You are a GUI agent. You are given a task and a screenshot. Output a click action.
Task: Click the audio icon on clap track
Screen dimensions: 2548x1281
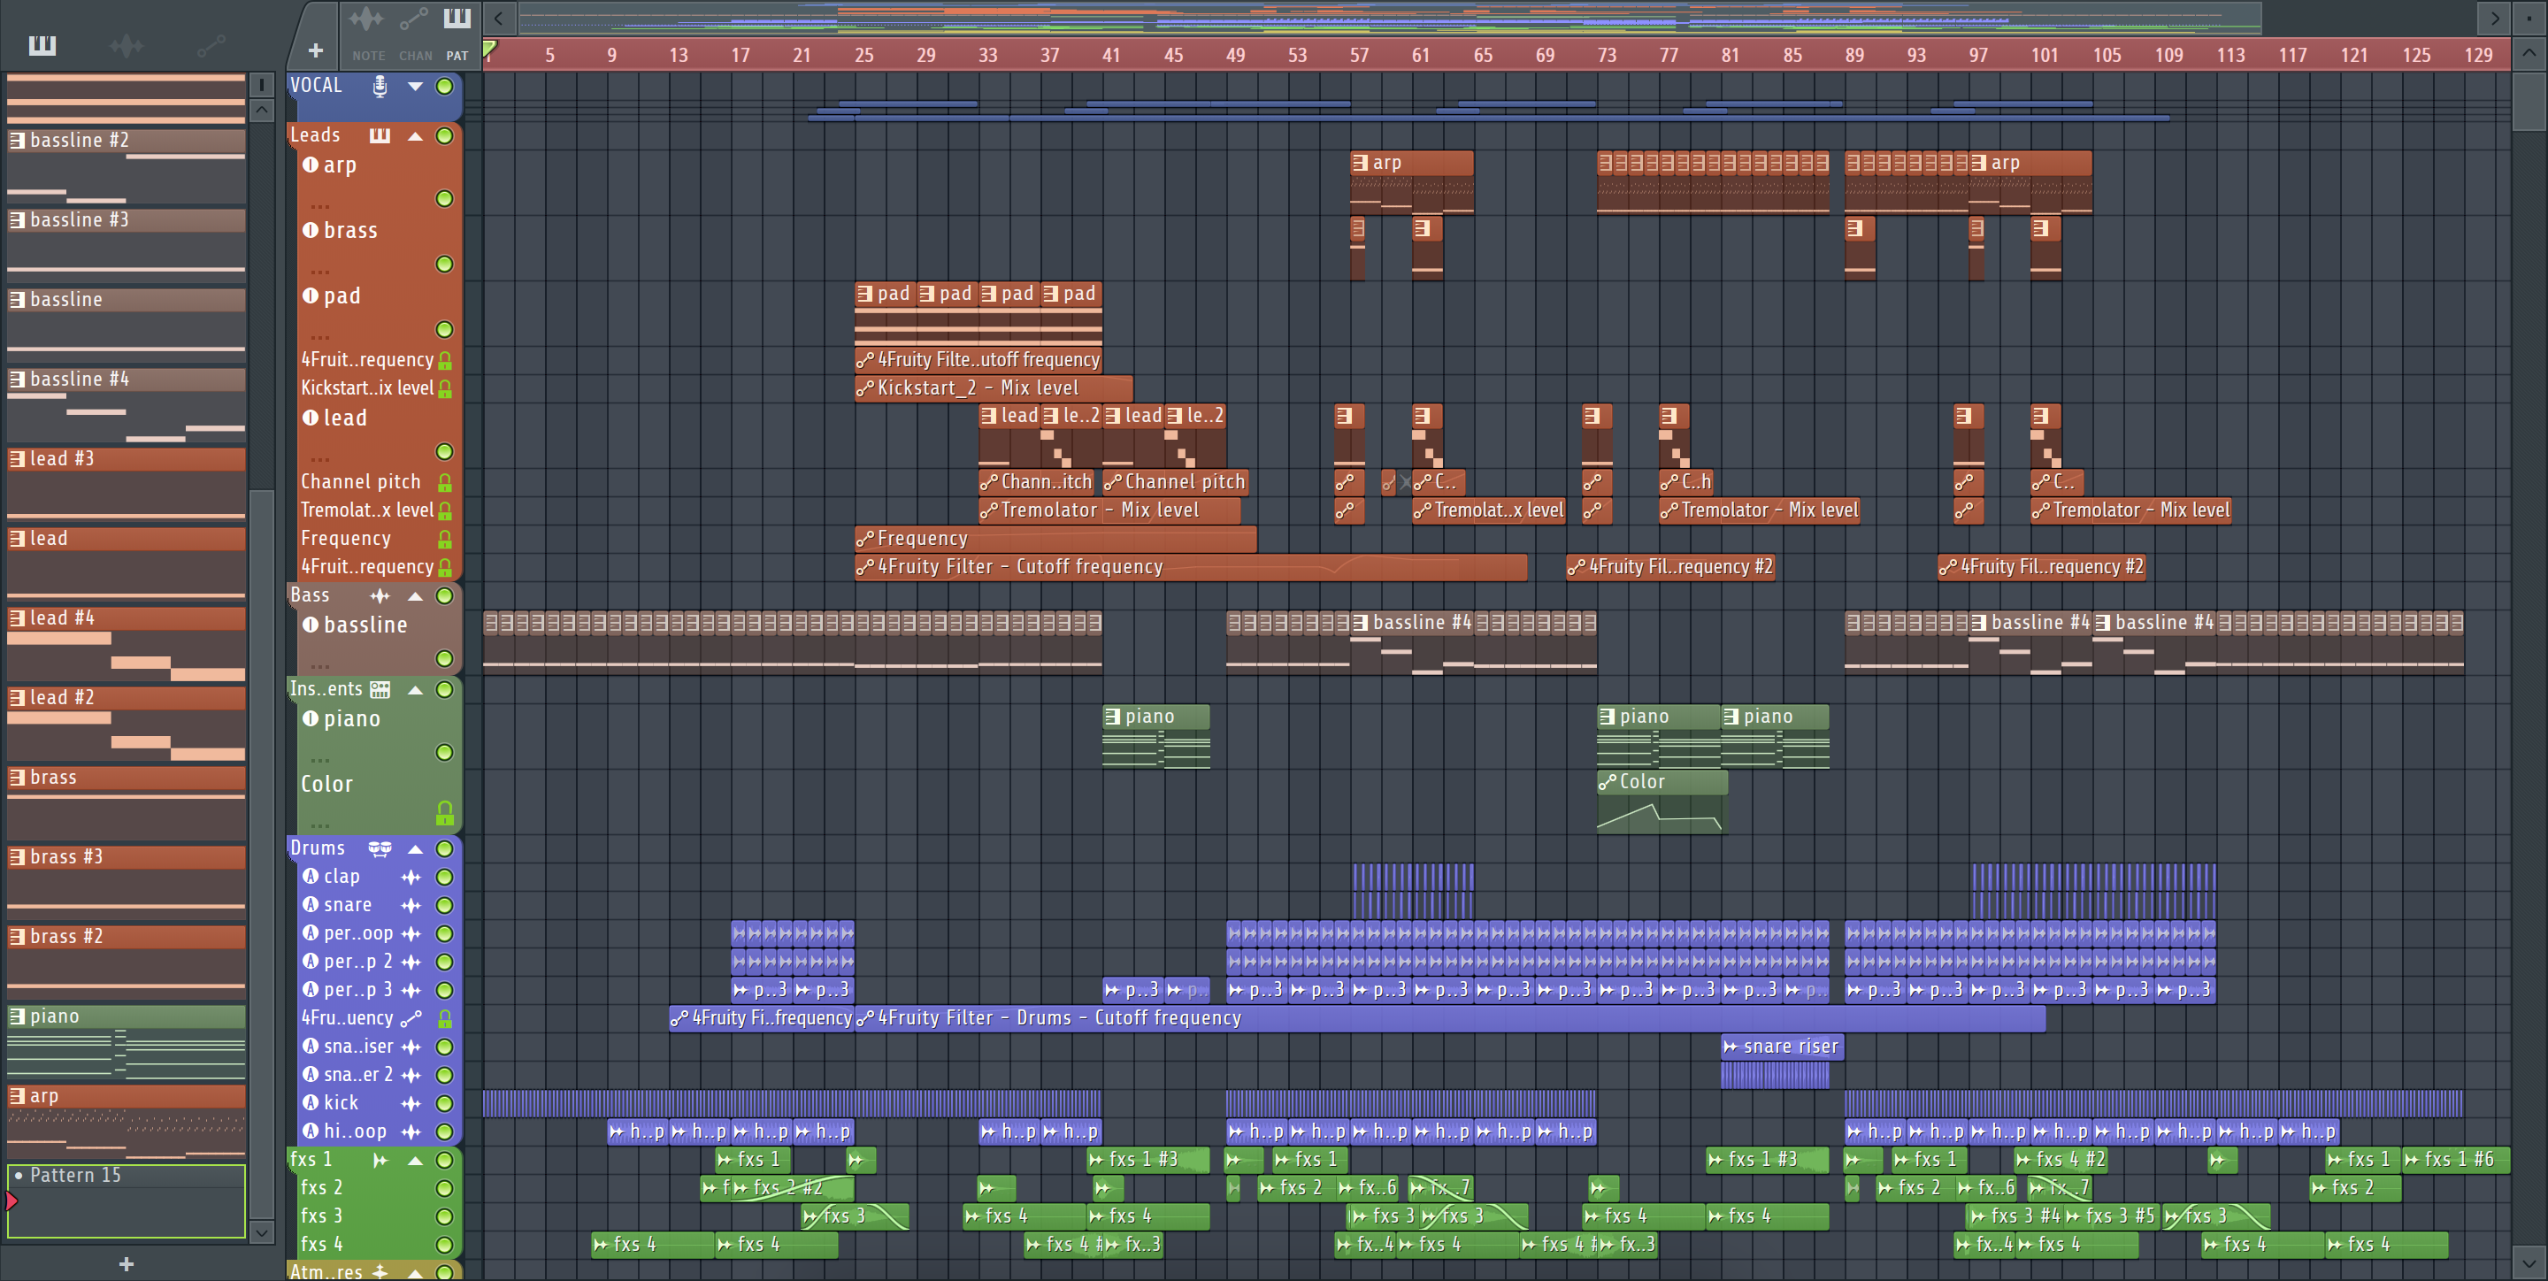[x=411, y=878]
